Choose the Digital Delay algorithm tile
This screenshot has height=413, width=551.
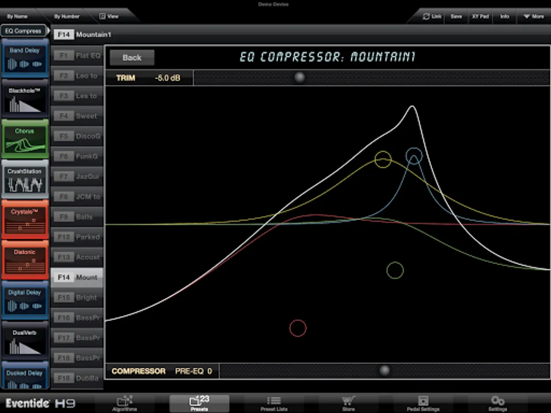pyautogui.click(x=25, y=301)
